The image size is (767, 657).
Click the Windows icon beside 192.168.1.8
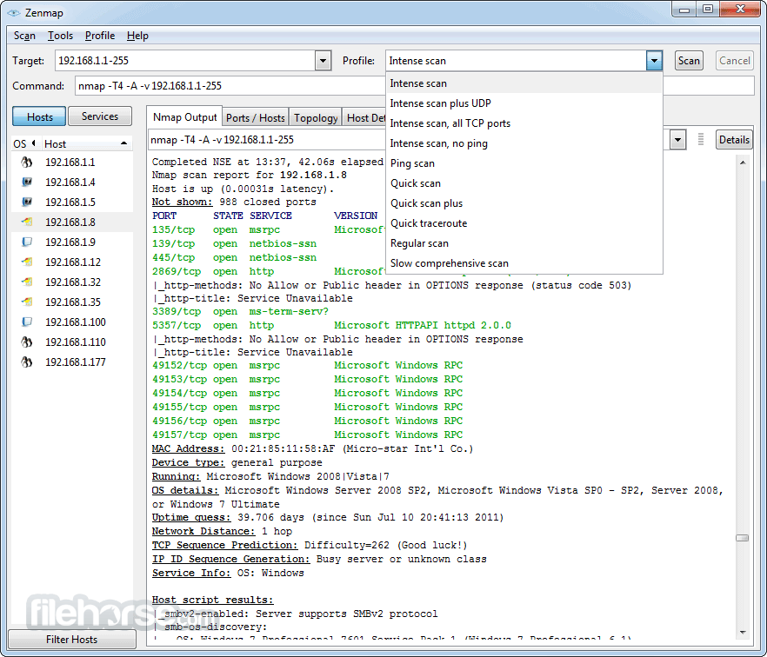pyautogui.click(x=27, y=222)
